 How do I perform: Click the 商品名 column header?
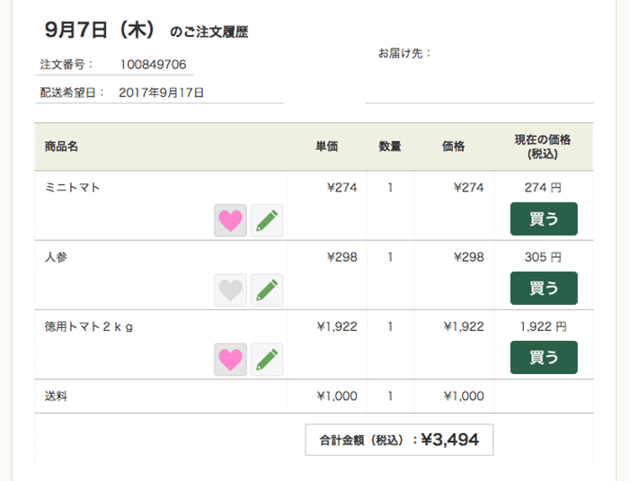point(61,147)
